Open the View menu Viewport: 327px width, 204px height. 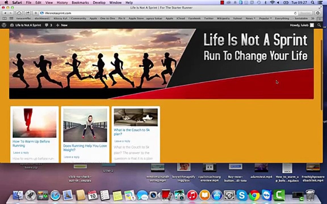pos(49,3)
